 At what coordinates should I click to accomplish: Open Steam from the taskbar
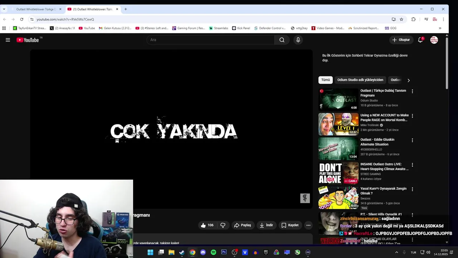(182, 252)
